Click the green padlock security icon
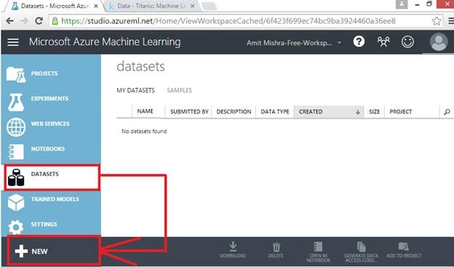The image size is (454, 267). (x=55, y=21)
